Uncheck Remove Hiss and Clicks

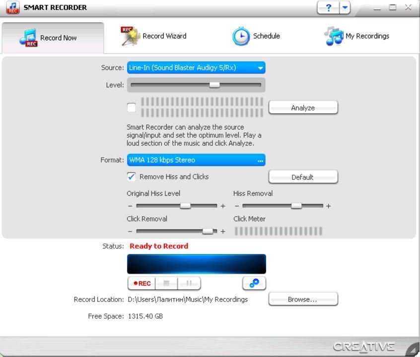(132, 177)
